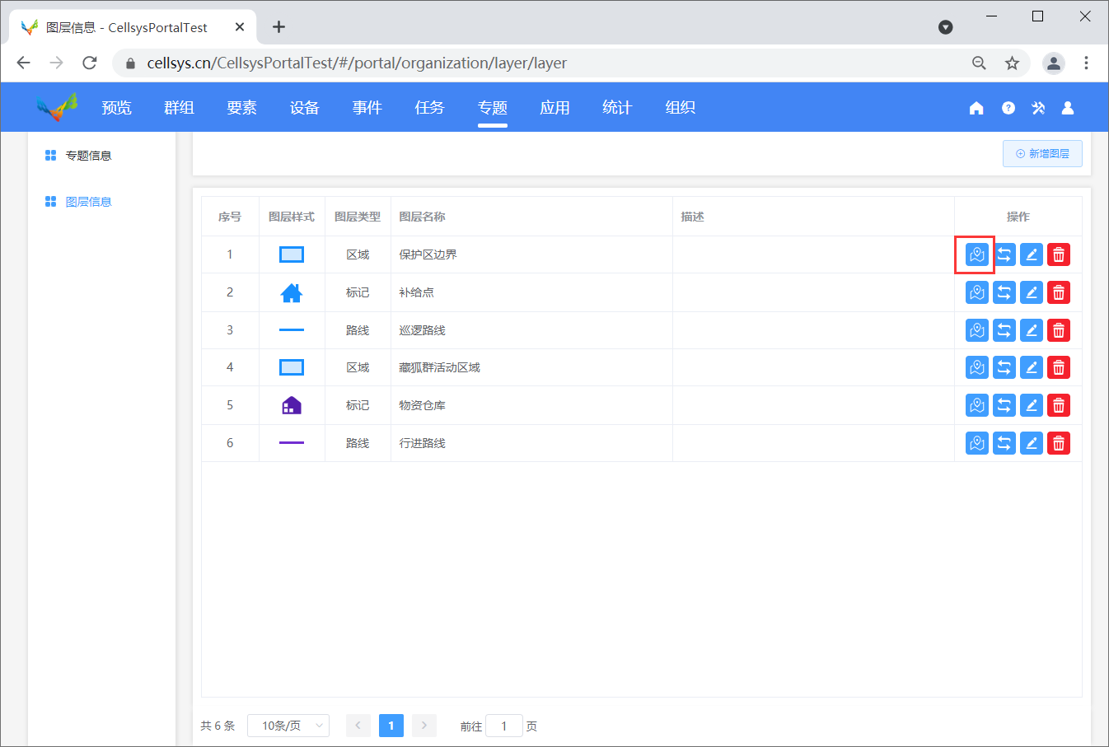
Task: Edit the 巡逻路线 layer
Action: pos(1031,330)
